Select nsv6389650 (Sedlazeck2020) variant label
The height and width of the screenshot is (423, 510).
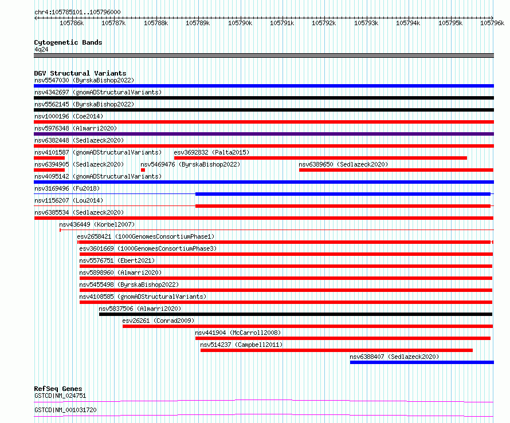[343, 164]
